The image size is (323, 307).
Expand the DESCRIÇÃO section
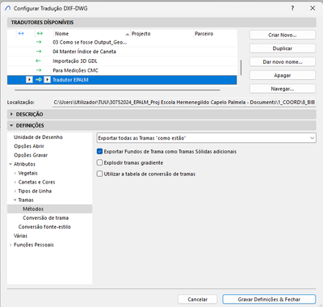point(11,114)
